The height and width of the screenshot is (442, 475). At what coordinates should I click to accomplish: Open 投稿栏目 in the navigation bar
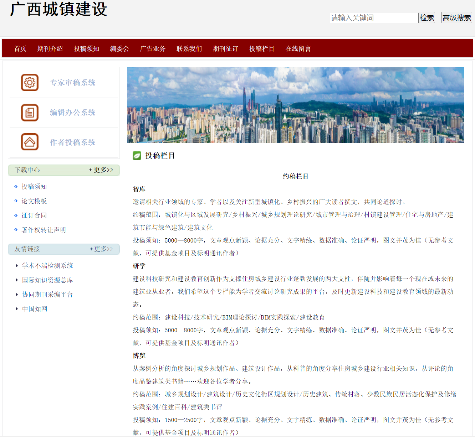(x=262, y=49)
